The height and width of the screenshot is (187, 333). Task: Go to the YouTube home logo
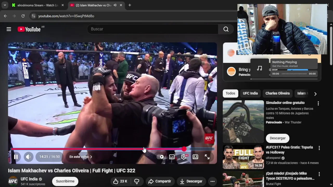pyautogui.click(x=29, y=29)
